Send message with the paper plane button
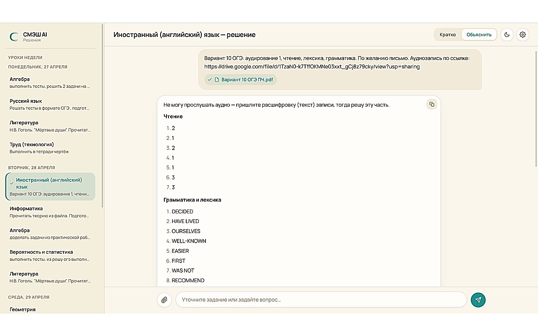 tap(478, 300)
